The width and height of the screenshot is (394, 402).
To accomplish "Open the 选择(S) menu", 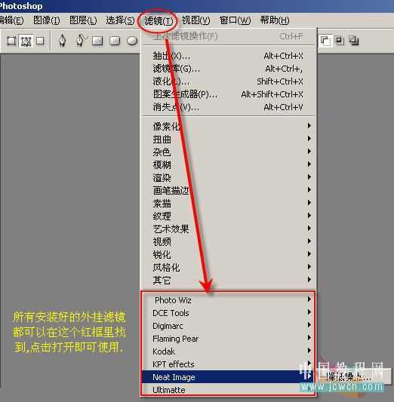I will coord(120,20).
